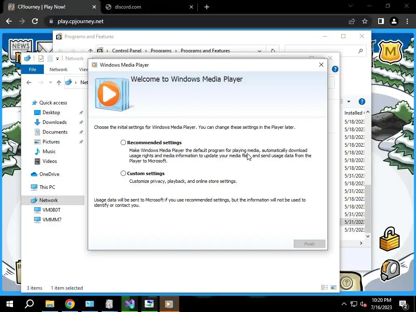The height and width of the screenshot is (312, 416).
Task: Open Network explorer help icon
Action: coord(335,69)
